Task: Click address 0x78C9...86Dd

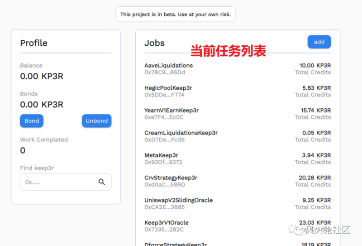Action: (x=165, y=72)
